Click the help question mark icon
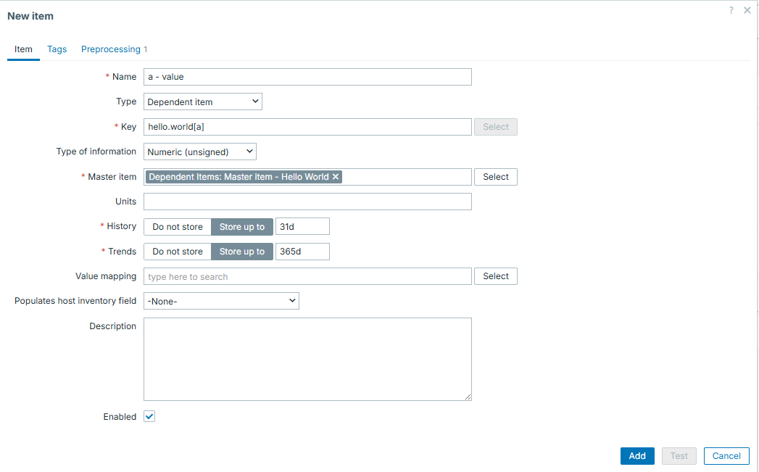 click(731, 10)
